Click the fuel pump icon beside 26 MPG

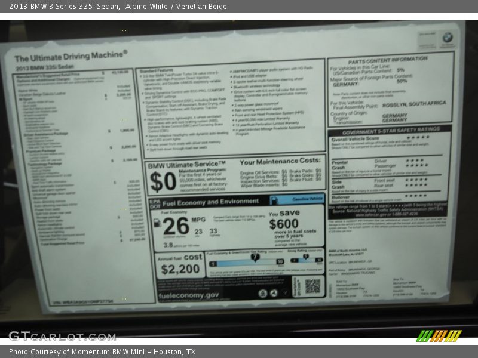click(157, 223)
